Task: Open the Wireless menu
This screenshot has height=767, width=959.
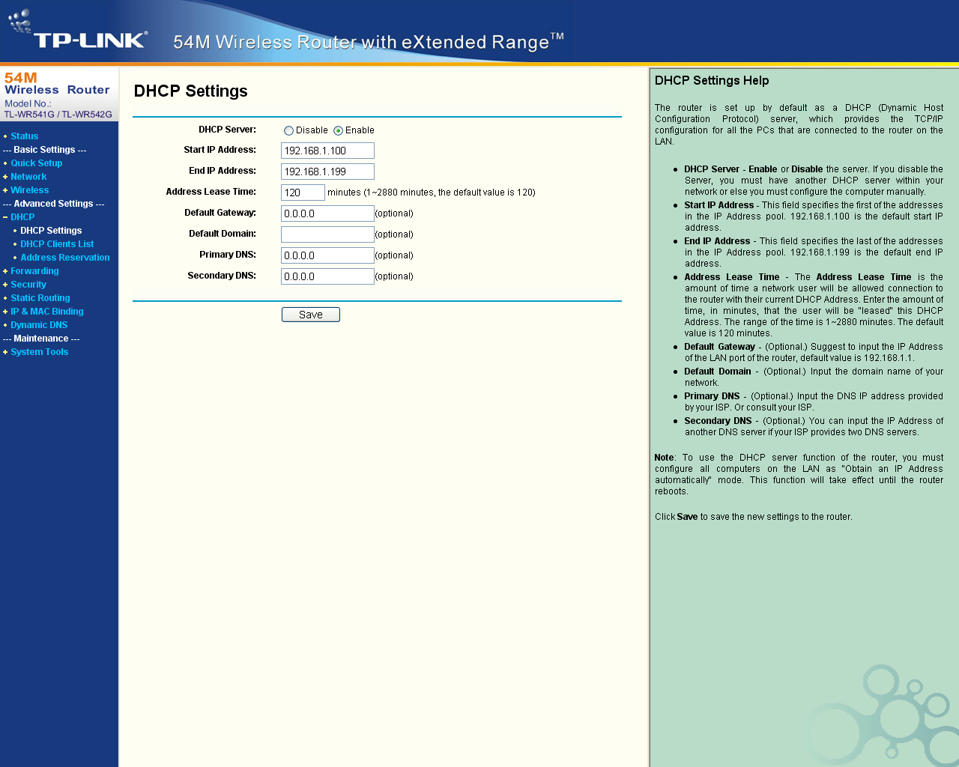Action: coord(30,190)
